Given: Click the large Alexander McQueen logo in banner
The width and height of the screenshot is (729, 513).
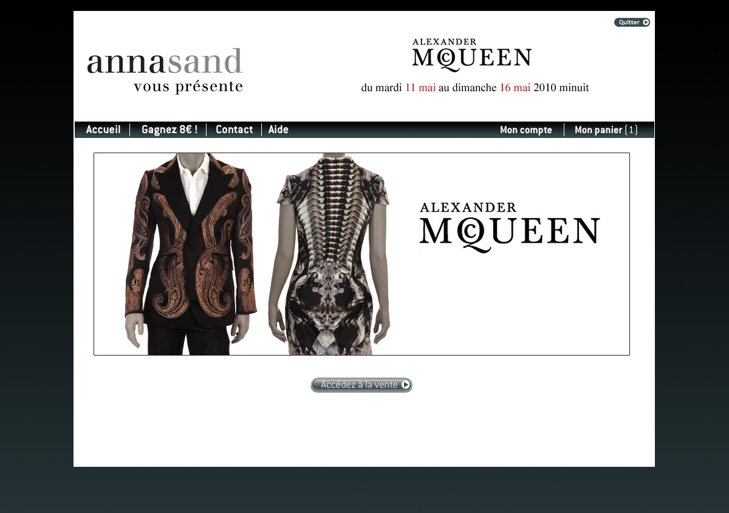Looking at the screenshot, I should point(509,227).
